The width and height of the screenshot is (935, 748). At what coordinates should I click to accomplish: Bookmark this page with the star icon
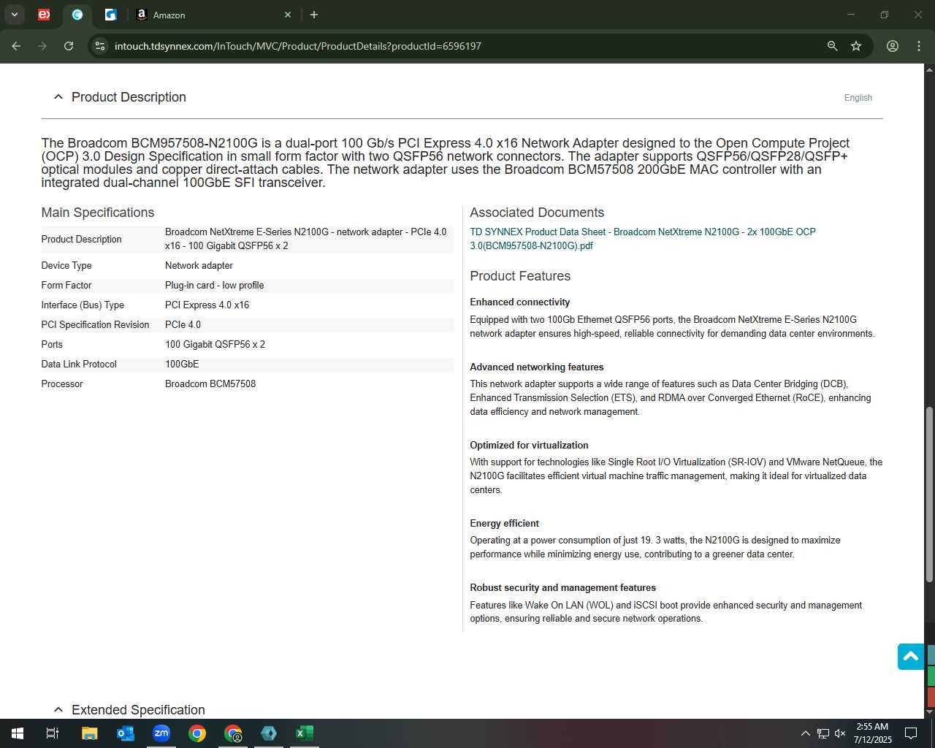[856, 46]
